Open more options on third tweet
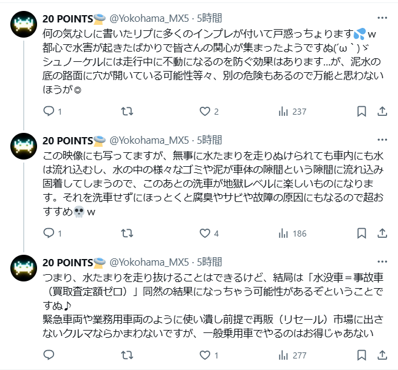This screenshot has height=370, width=398. [381, 261]
